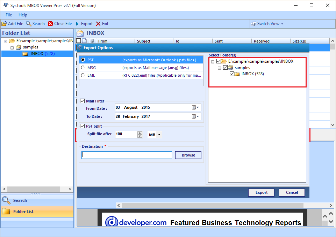
Task: Click the Folder List horizontal scrollbar thumb
Action: coord(34,189)
